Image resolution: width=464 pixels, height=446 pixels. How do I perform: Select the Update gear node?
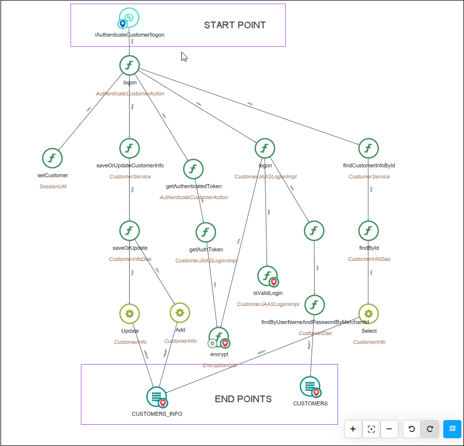click(130, 314)
